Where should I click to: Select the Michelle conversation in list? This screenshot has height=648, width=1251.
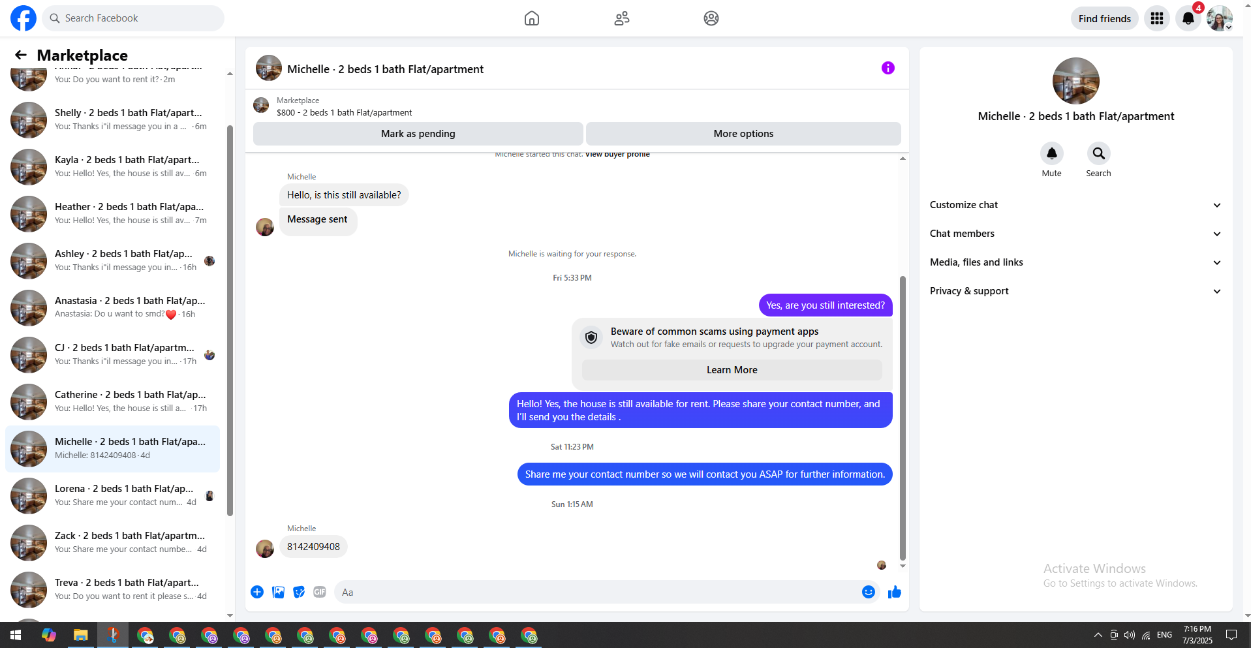112,449
